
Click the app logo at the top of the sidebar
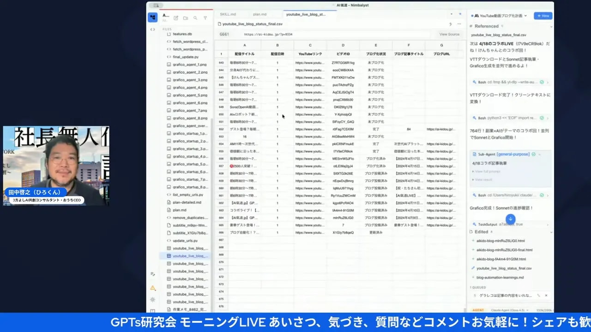(x=153, y=17)
